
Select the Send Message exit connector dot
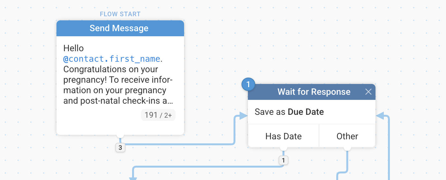tap(120, 135)
